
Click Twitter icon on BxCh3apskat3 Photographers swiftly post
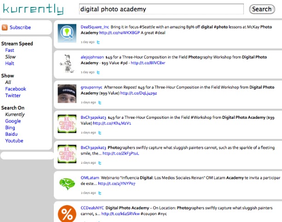pyautogui.click(x=100, y=163)
